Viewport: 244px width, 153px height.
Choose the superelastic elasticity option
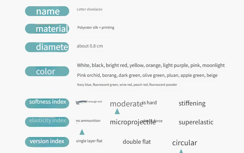point(196,122)
